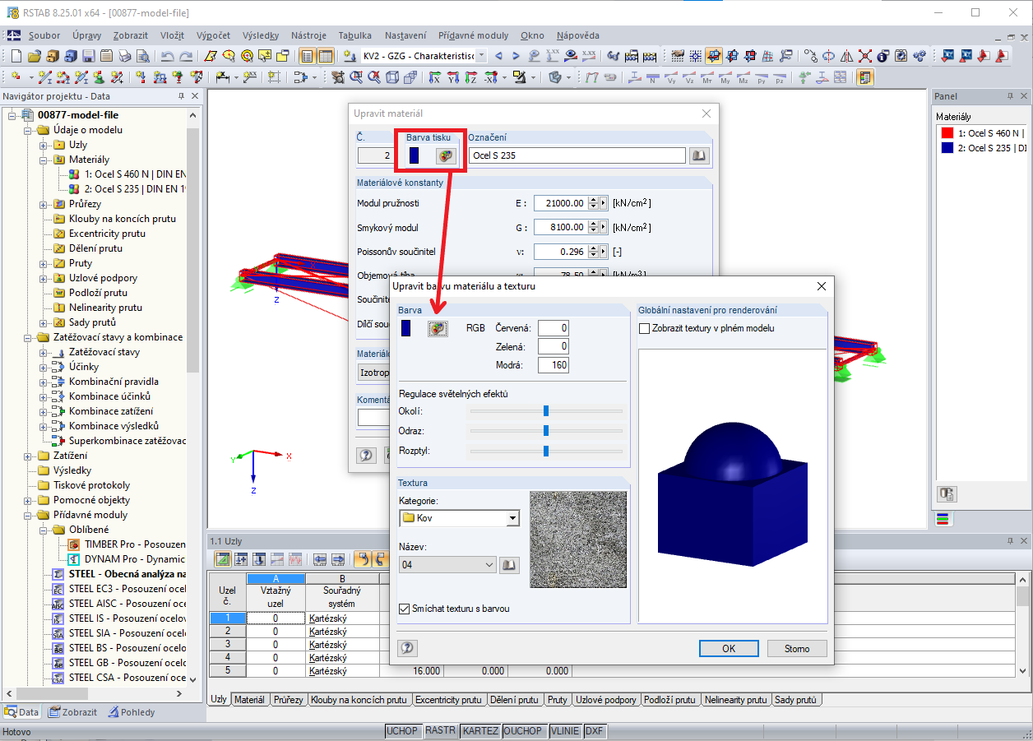Collapse the Materiály tree node
The width and height of the screenshot is (1033, 741).
point(43,160)
